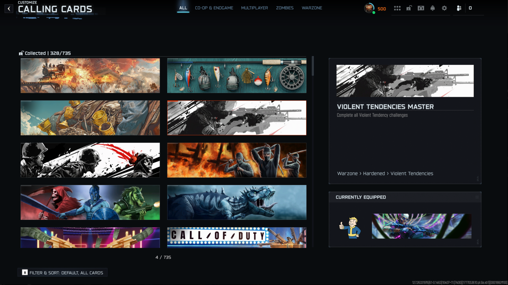Select the black-and-white rifle soldier calling card in grid
The image size is (508, 285).
point(237,118)
